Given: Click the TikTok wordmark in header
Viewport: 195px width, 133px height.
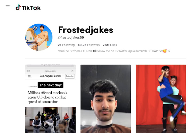Looking at the screenshot, I should point(31,8).
